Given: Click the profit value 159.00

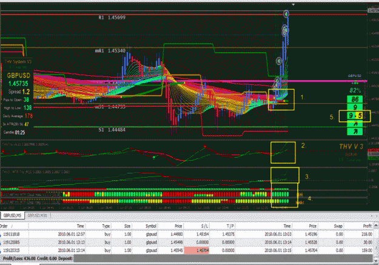Looking at the screenshot, I should coord(367,250).
